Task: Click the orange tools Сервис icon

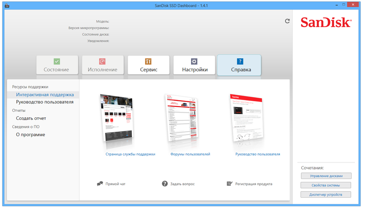Action: [148, 62]
